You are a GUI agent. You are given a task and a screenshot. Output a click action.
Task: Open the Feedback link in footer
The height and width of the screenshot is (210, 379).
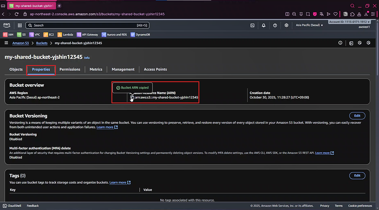tap(33, 206)
